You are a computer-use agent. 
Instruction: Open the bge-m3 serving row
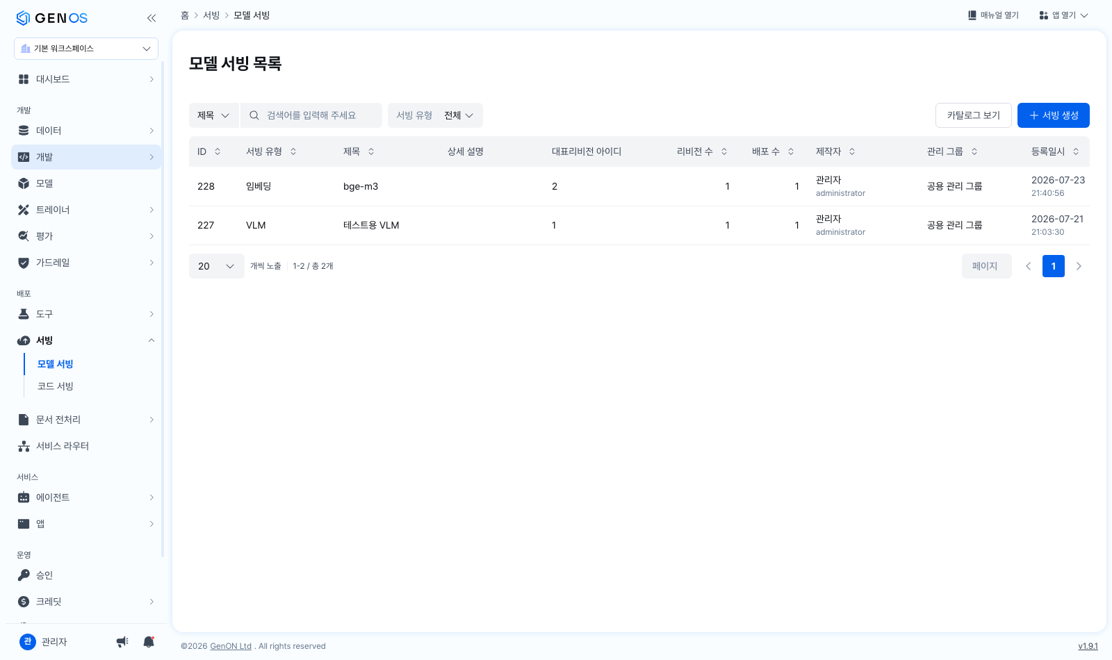(x=639, y=186)
